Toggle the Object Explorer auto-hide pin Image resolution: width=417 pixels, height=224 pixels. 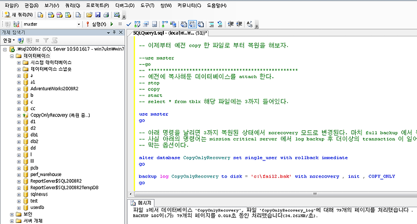[x=114, y=32]
